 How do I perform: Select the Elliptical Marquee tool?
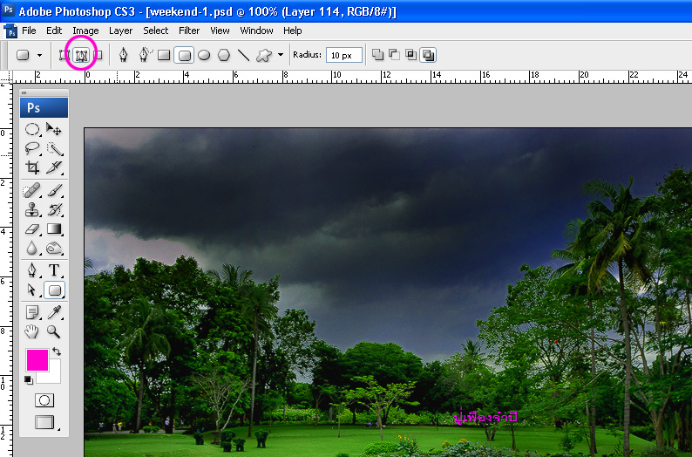[x=32, y=129]
